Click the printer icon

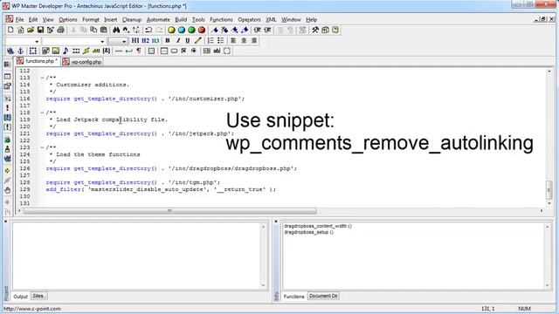coord(60,30)
